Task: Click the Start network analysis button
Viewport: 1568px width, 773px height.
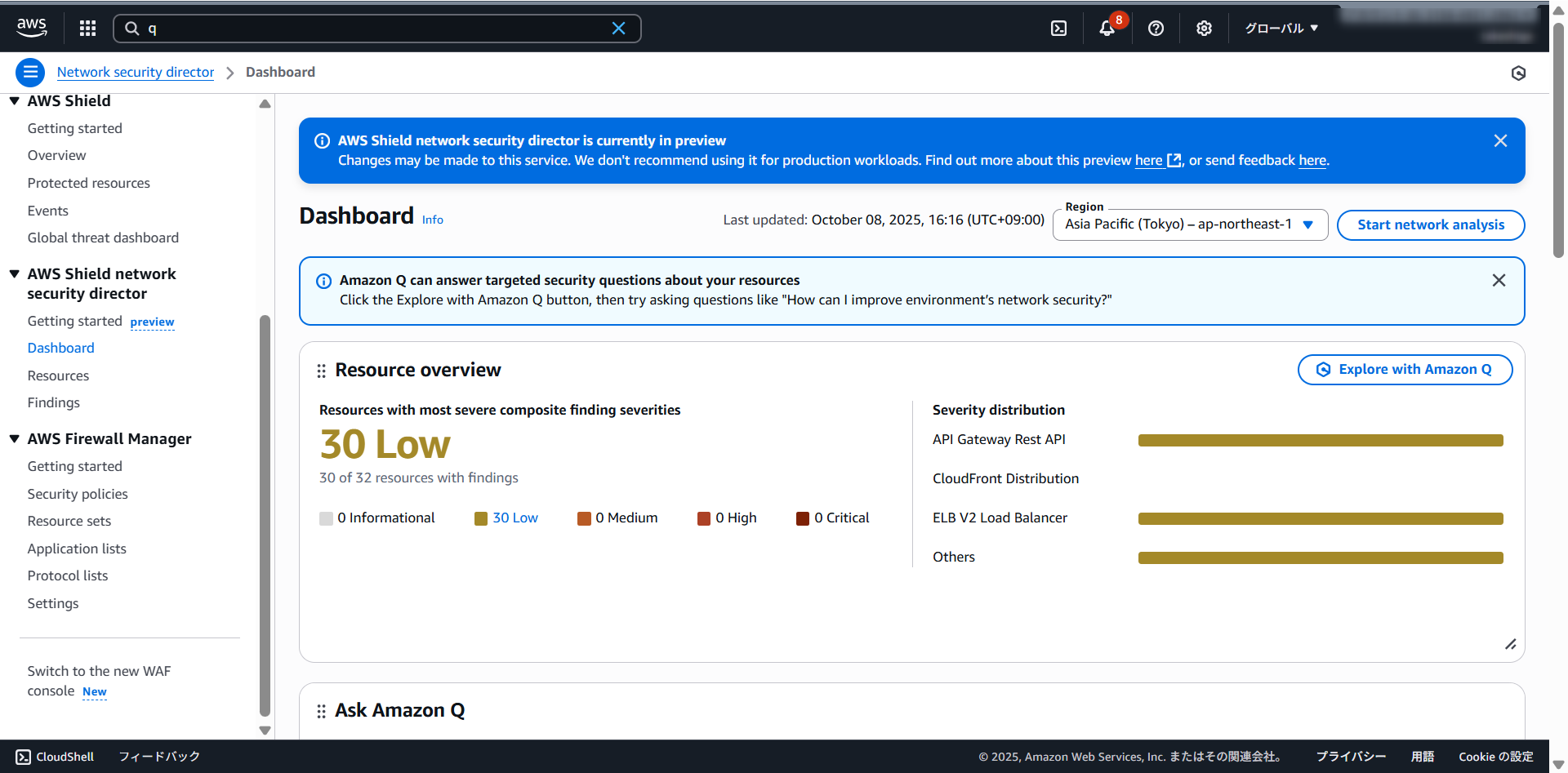Action: (1430, 225)
